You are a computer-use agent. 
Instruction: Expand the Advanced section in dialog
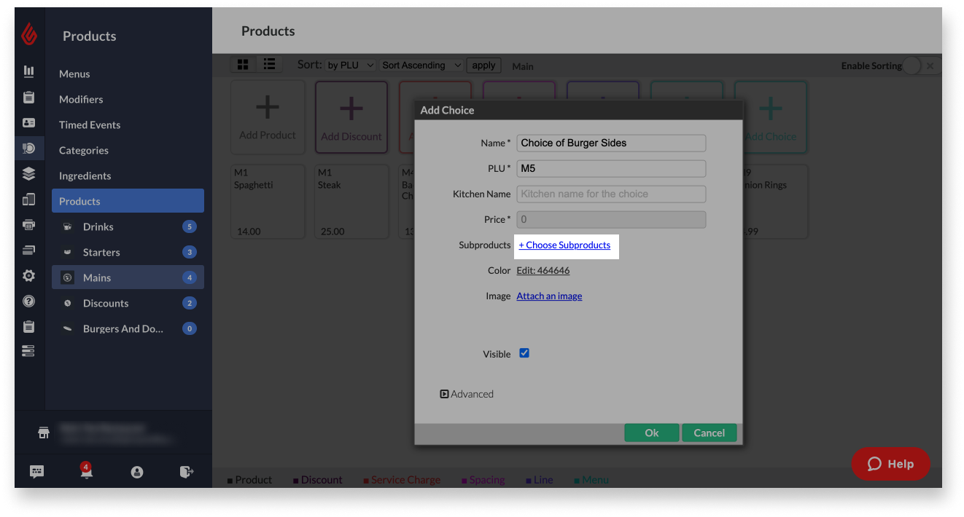(466, 393)
